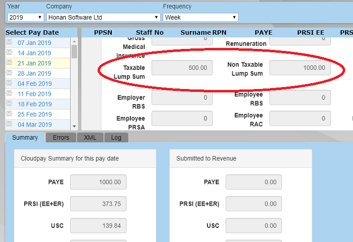Image resolution: width=353 pixels, height=242 pixels.
Task: Click envelope icon beside 25 Feb 2019
Action: pos(9,114)
